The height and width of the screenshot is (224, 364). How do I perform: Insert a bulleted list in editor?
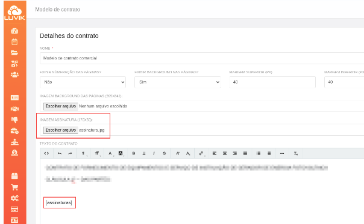click(259, 153)
